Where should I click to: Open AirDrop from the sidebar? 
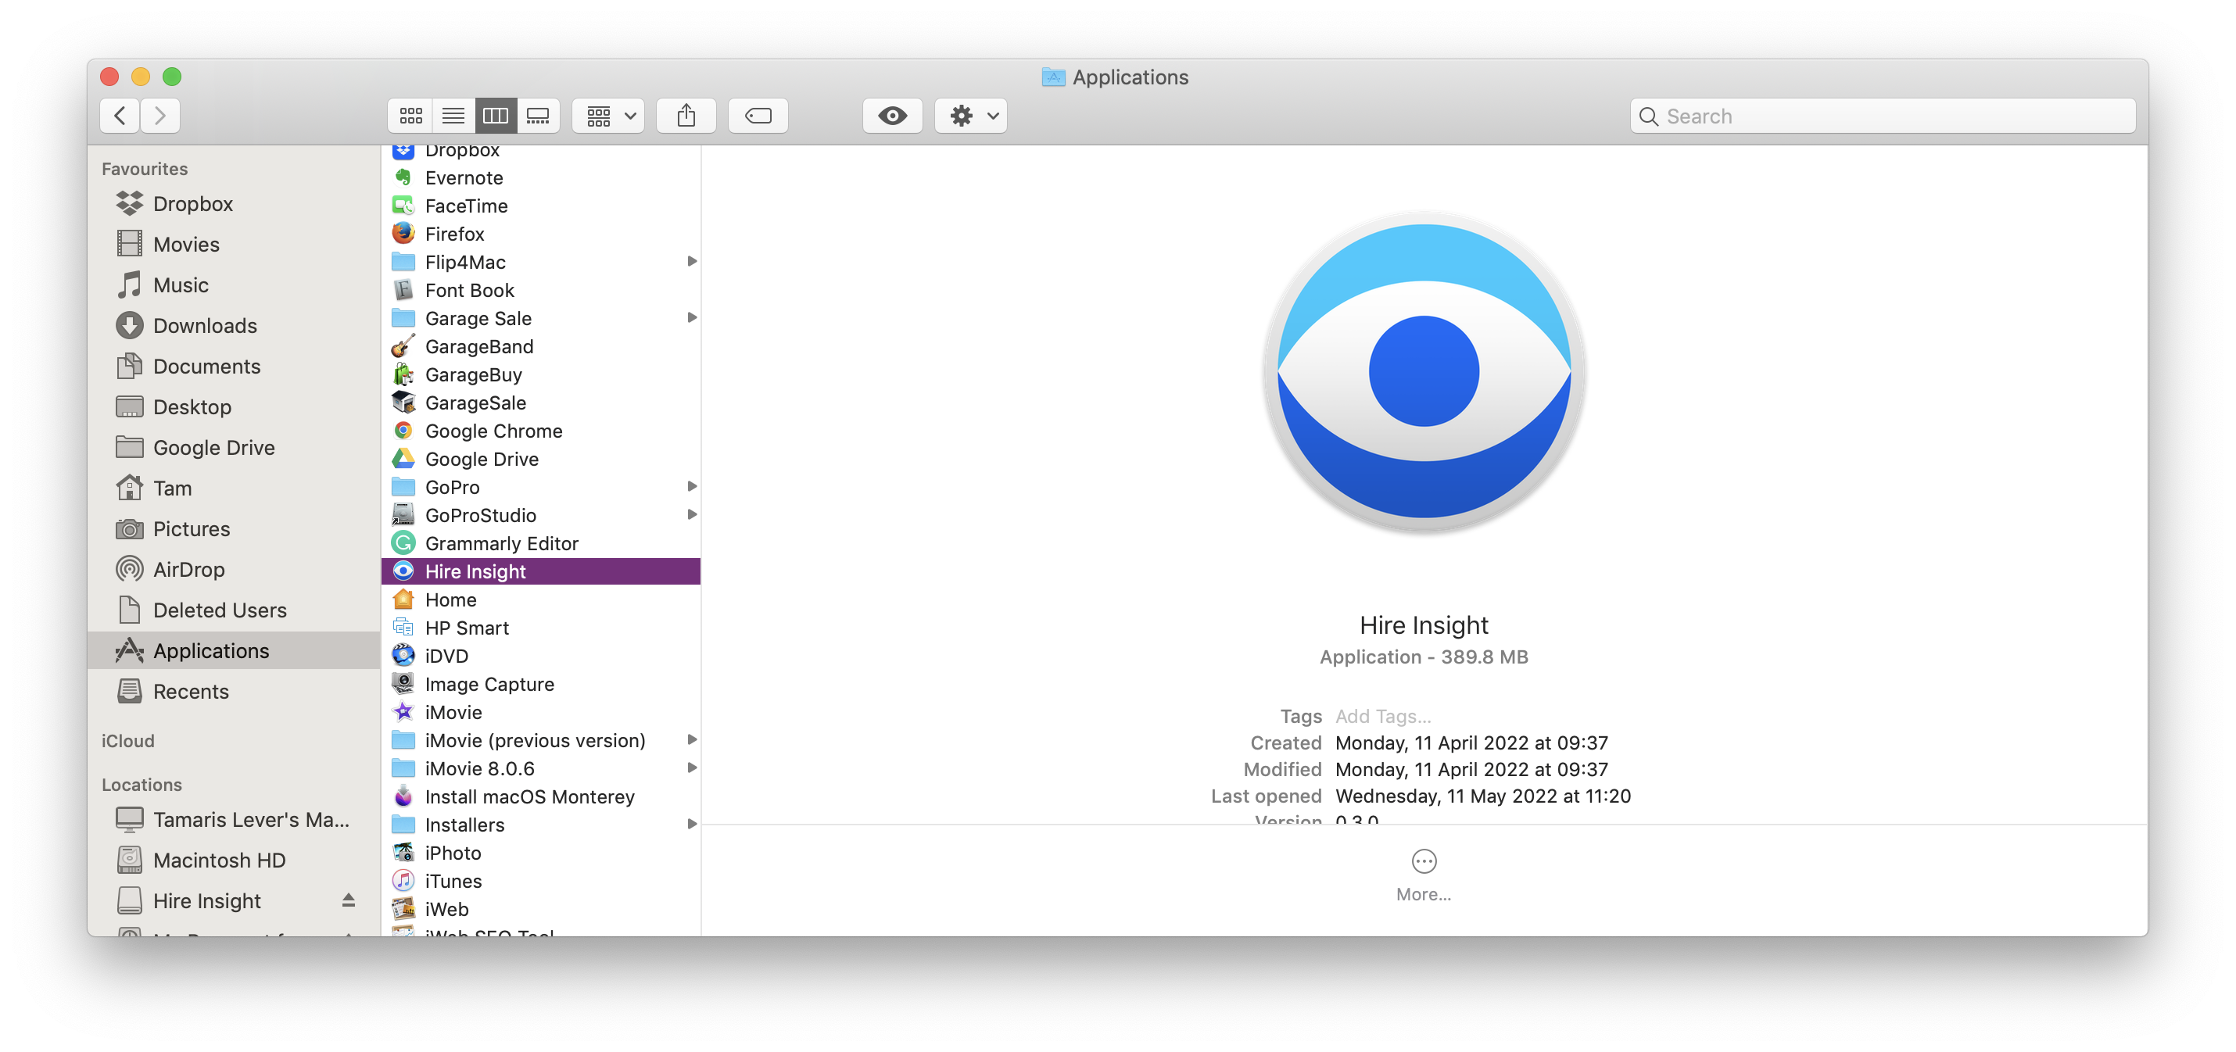pos(188,570)
